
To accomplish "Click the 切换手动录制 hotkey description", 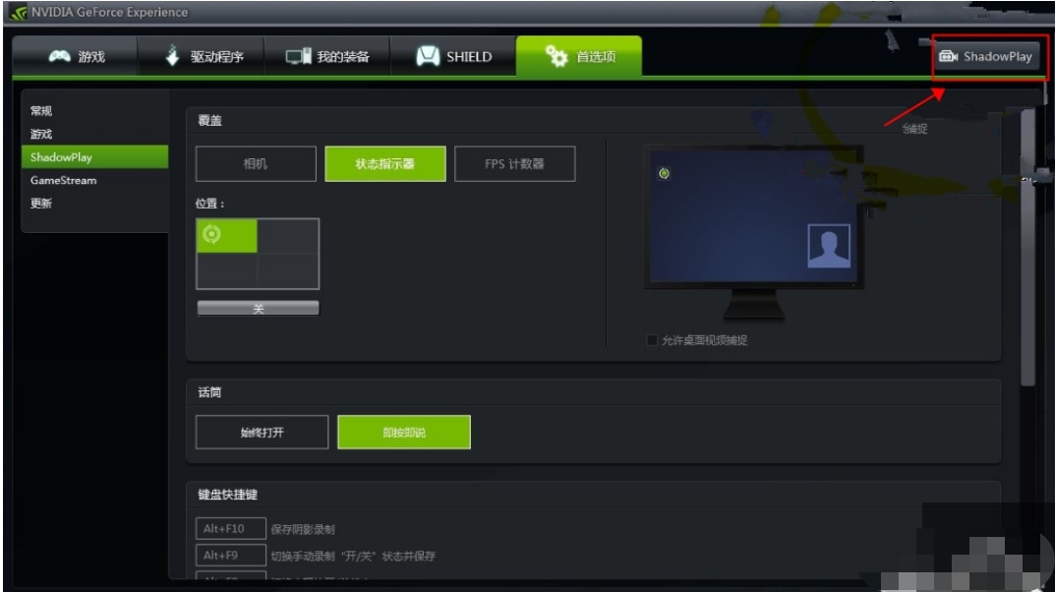I will pos(353,556).
